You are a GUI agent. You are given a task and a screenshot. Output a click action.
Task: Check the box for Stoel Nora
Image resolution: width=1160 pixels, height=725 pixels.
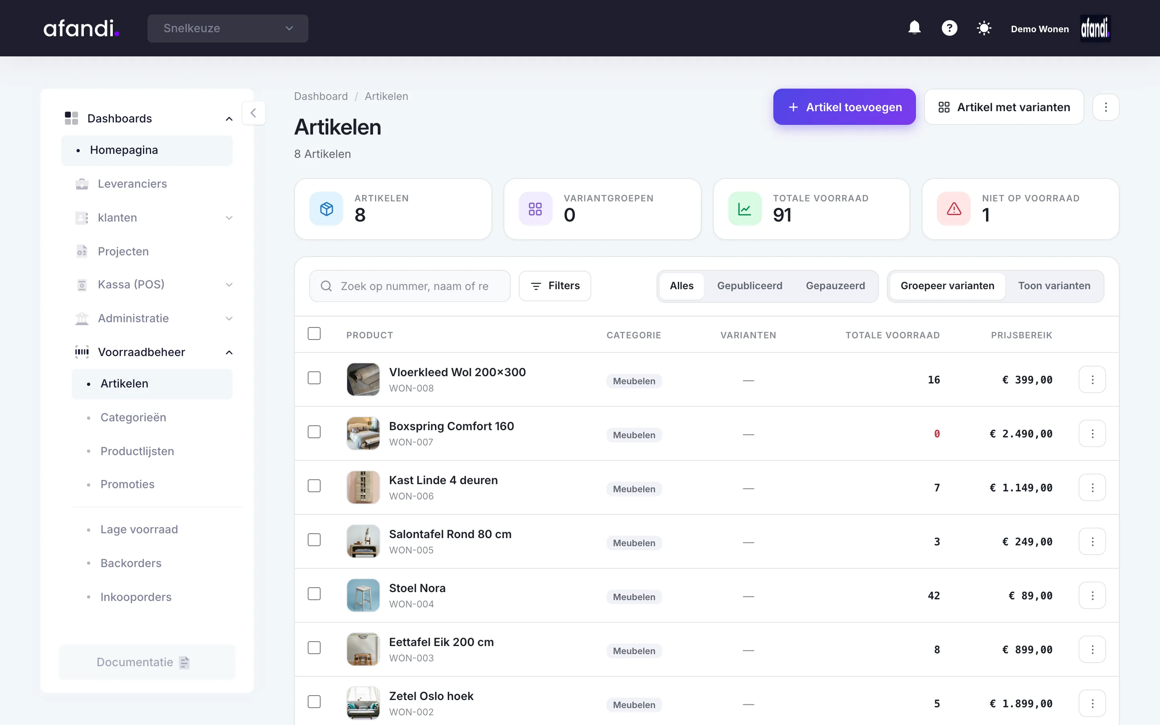pos(314,594)
